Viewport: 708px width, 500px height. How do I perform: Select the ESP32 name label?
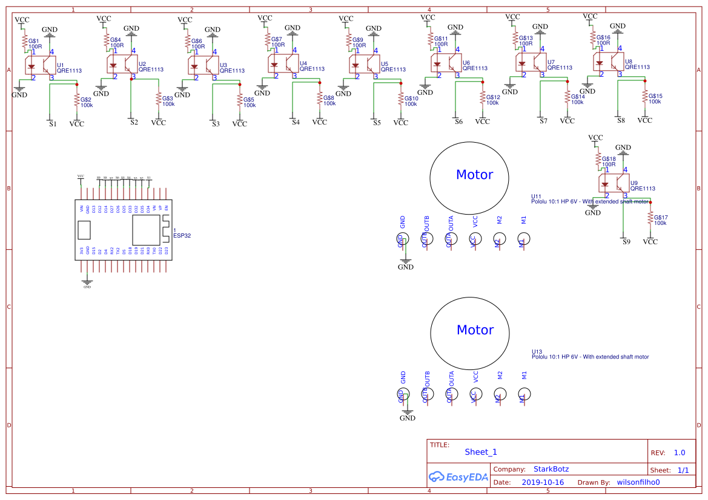pyautogui.click(x=182, y=235)
